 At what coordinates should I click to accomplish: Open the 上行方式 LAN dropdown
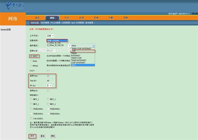(50, 36)
